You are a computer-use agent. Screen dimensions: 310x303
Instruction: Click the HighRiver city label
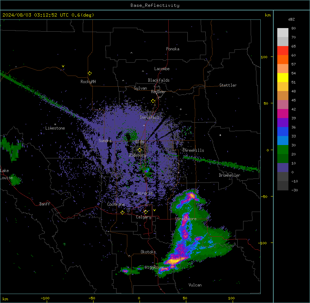click(155, 267)
